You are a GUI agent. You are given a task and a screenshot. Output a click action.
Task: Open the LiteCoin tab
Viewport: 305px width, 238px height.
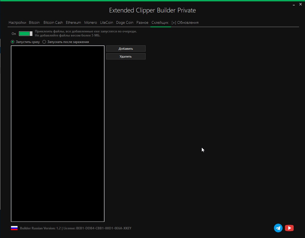coord(107,22)
